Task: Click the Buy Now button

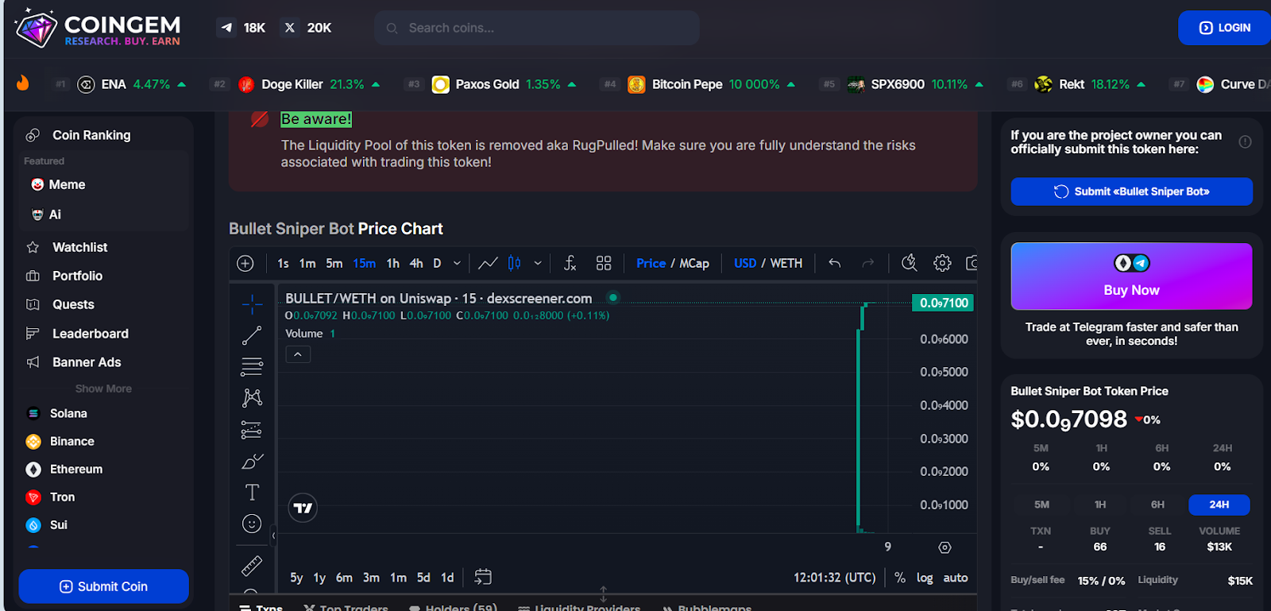Action: pyautogui.click(x=1131, y=276)
